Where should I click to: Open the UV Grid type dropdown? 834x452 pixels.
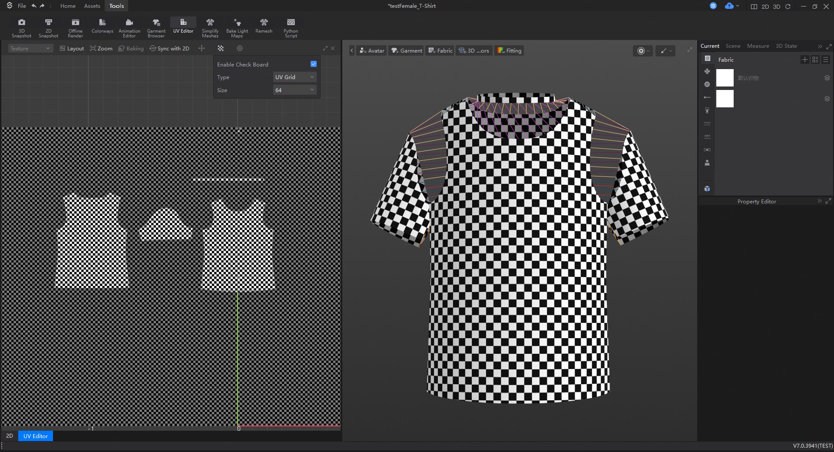tap(294, 77)
